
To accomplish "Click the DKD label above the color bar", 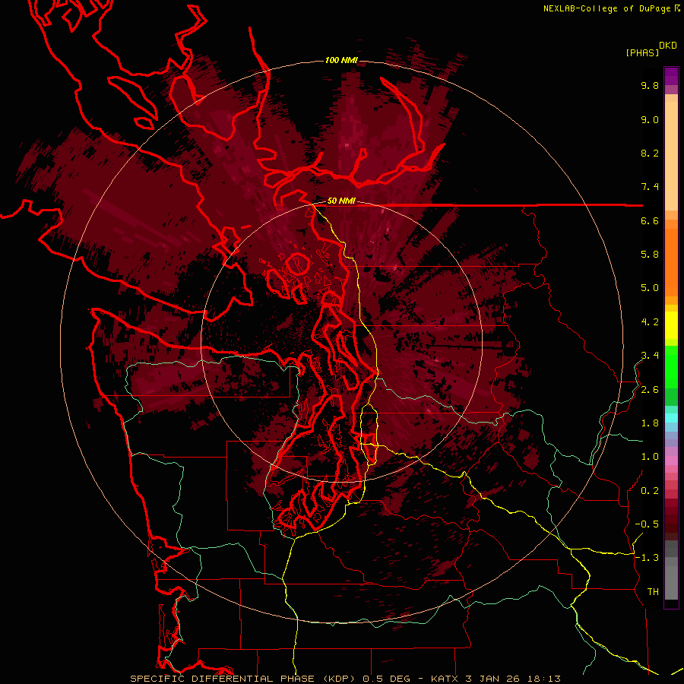I will point(668,46).
